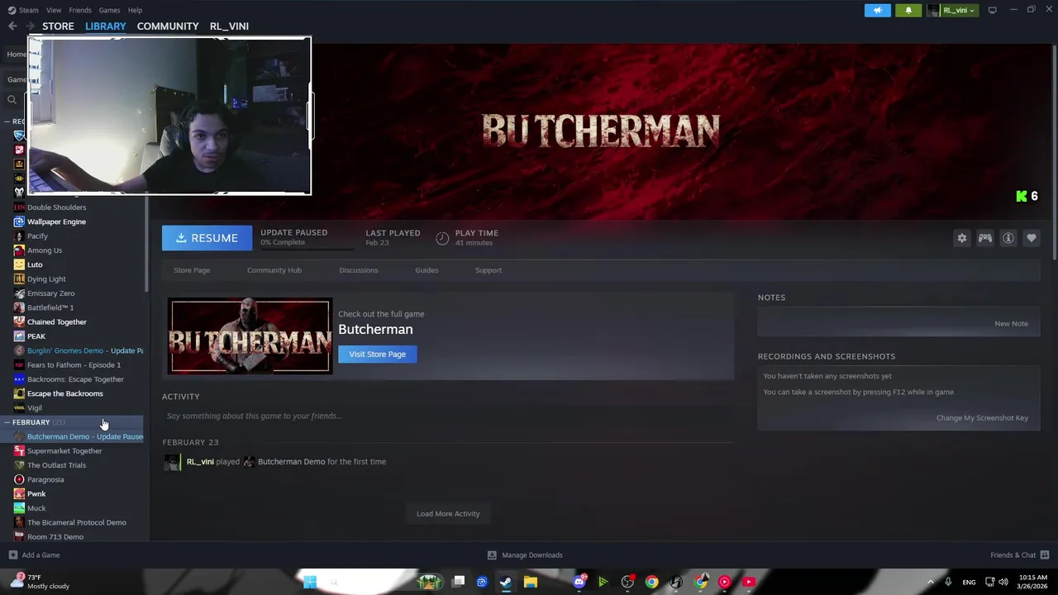Select Wallpaper Engine icon in library
Image resolution: width=1058 pixels, height=595 pixels.
(19, 221)
